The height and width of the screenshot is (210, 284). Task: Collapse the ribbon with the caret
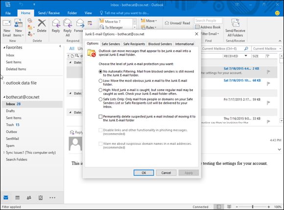coord(280,41)
